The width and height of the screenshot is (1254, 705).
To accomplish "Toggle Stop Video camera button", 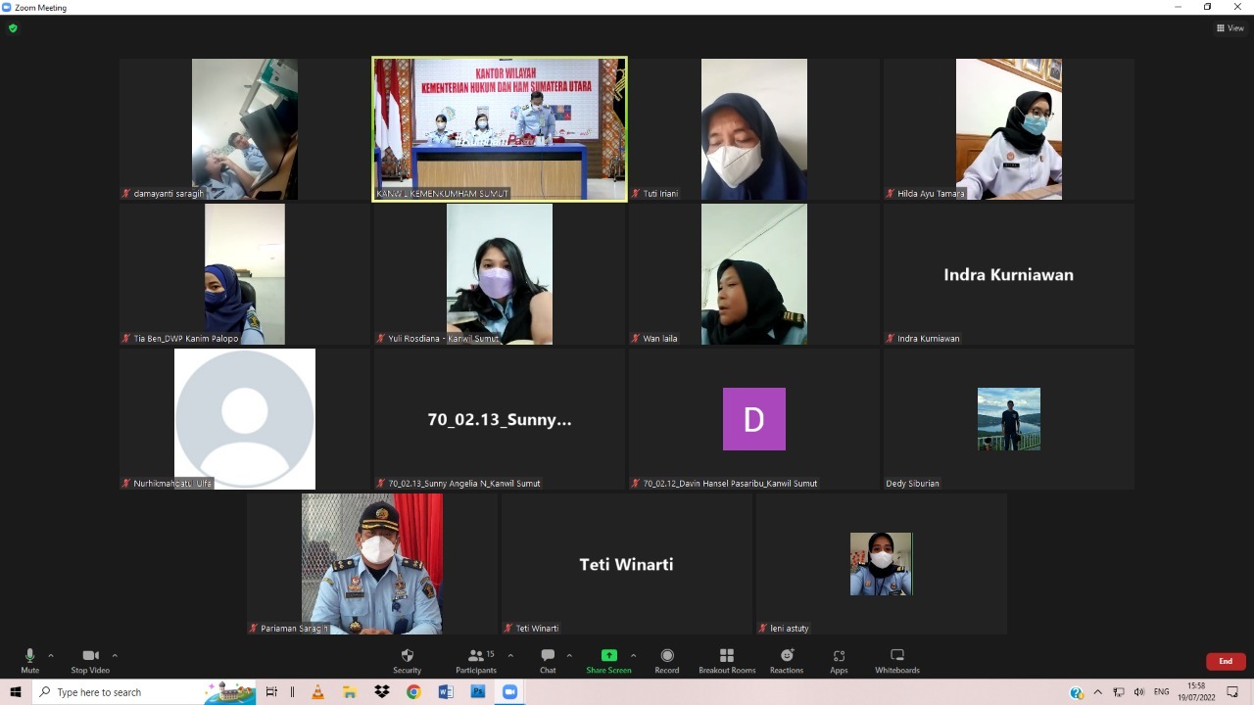I will pos(90,656).
